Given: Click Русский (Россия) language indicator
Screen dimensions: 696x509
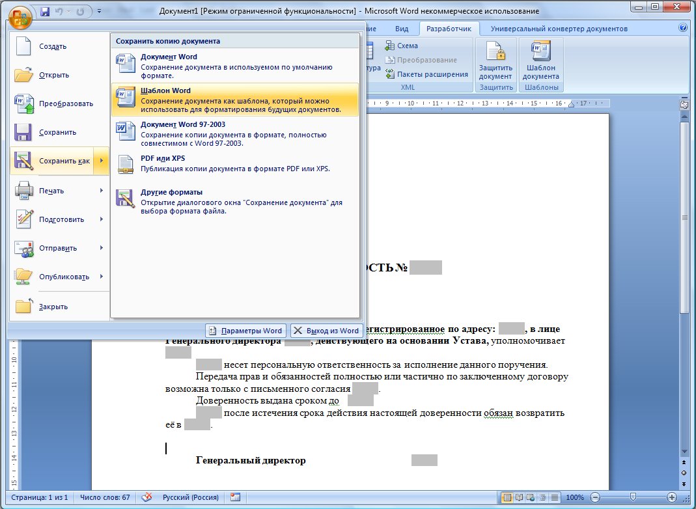Looking at the screenshot, I should click(x=190, y=497).
